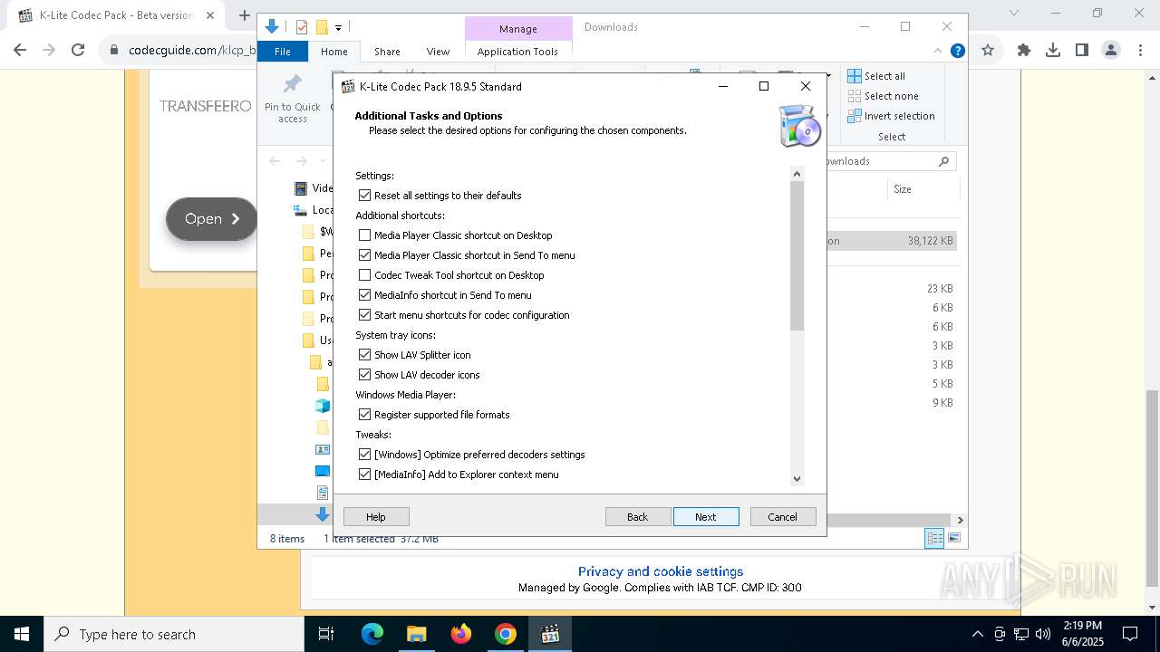
Task: Uncheck Show LAV Splitter icon
Action: (364, 355)
